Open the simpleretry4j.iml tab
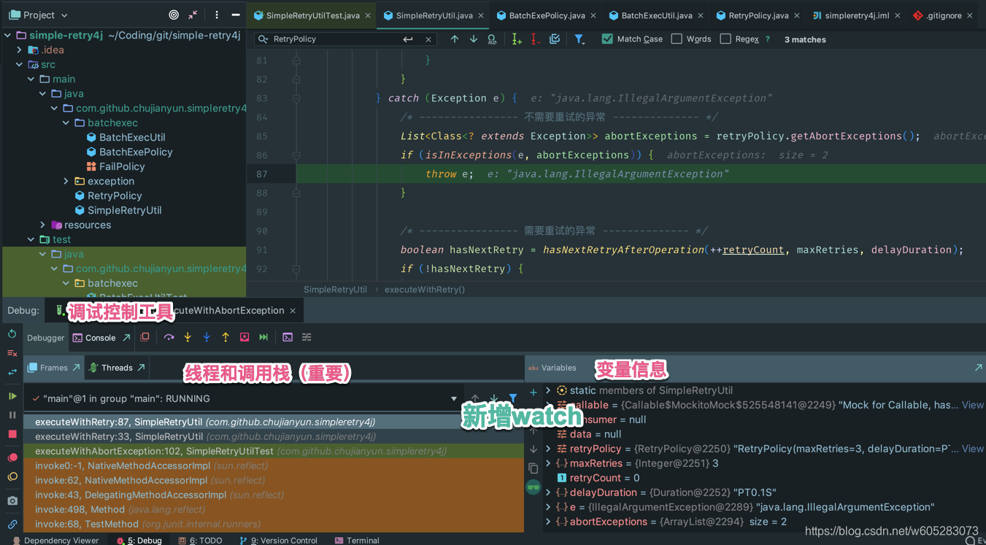 tap(855, 15)
